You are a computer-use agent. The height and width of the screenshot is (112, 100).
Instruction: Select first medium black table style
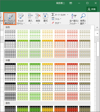(x=10, y=67)
